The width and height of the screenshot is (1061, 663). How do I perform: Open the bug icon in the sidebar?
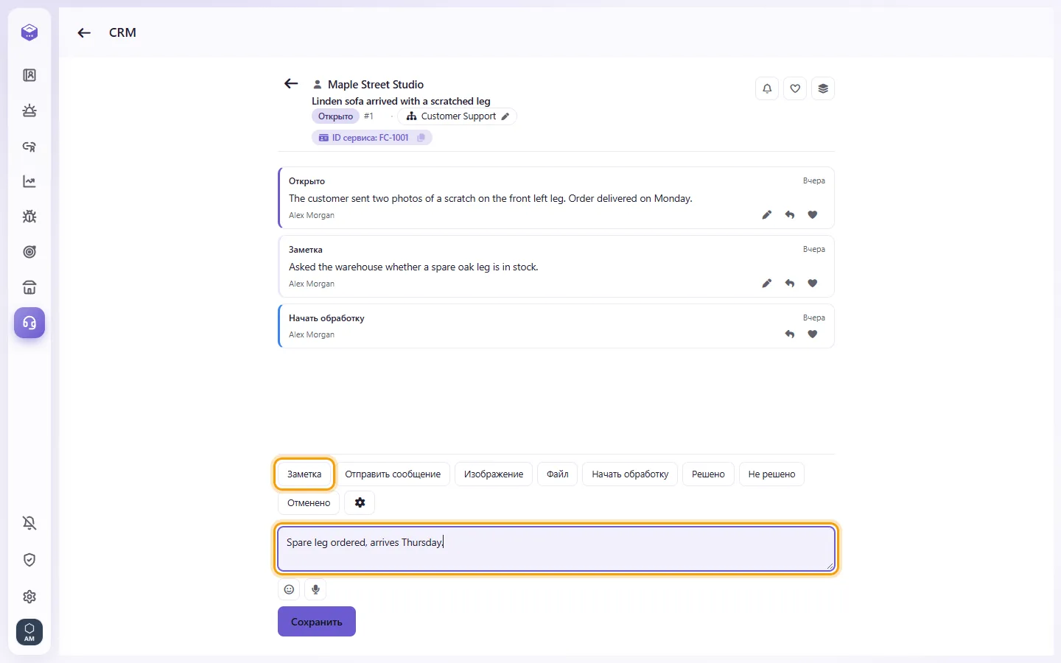tap(29, 217)
